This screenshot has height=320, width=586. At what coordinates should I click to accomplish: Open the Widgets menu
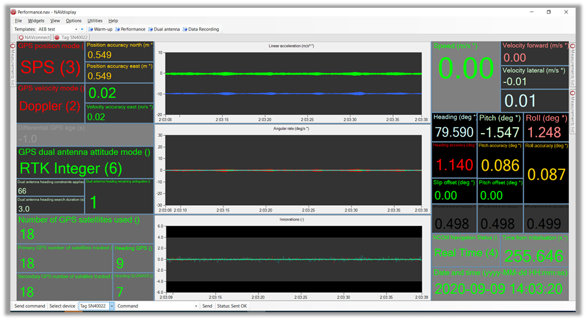click(36, 21)
